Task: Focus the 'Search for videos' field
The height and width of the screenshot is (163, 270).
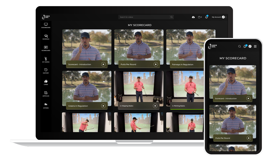Action: pos(146,17)
